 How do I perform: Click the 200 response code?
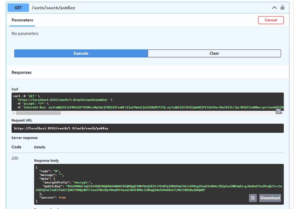pyautogui.click(x=15, y=158)
